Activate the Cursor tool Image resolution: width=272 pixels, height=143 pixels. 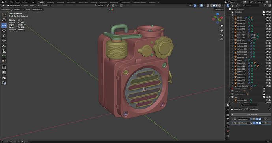(x=4, y=20)
